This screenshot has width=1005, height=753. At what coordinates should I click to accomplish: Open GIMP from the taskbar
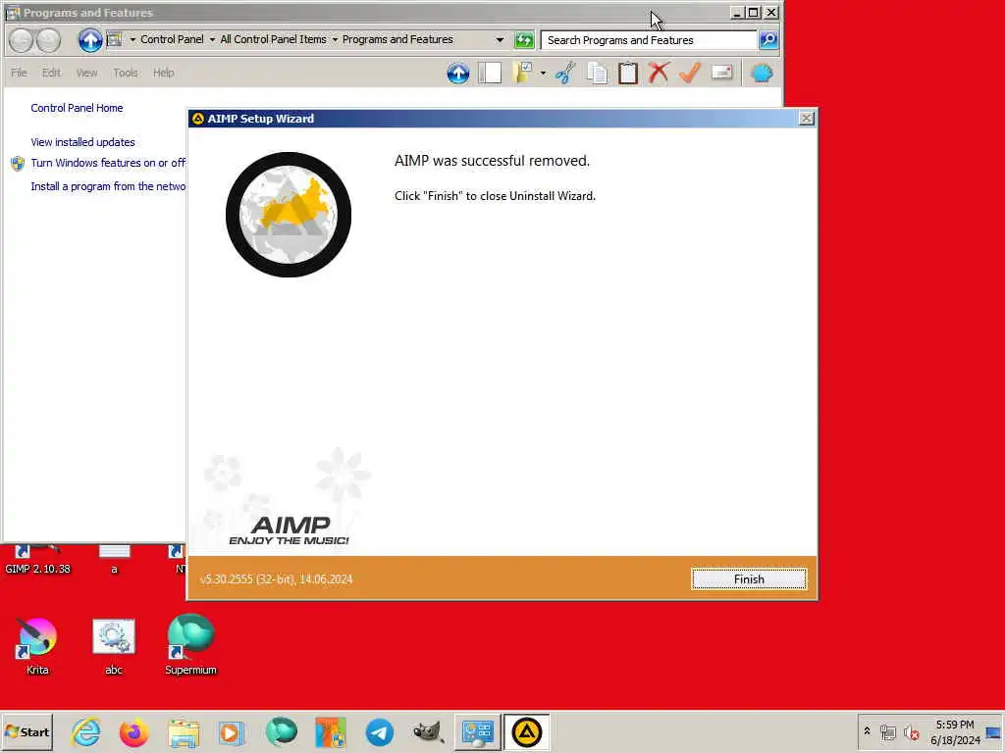tap(428, 731)
